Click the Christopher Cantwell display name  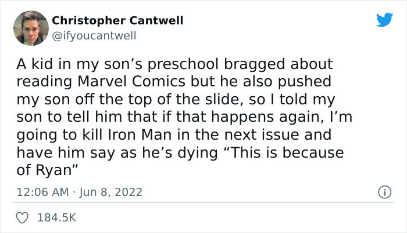[x=117, y=20]
